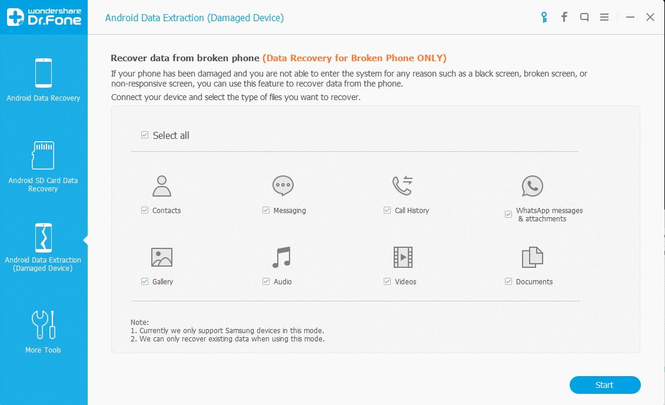Click the Documents pages icon
This screenshot has width=665, height=405.
point(532,257)
